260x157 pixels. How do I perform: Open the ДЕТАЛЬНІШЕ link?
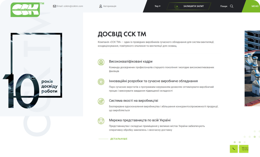point(119,139)
